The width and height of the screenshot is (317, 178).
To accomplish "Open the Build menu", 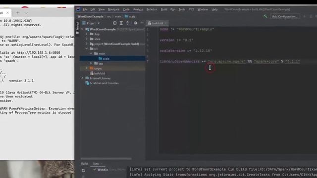I will pos(164,9).
